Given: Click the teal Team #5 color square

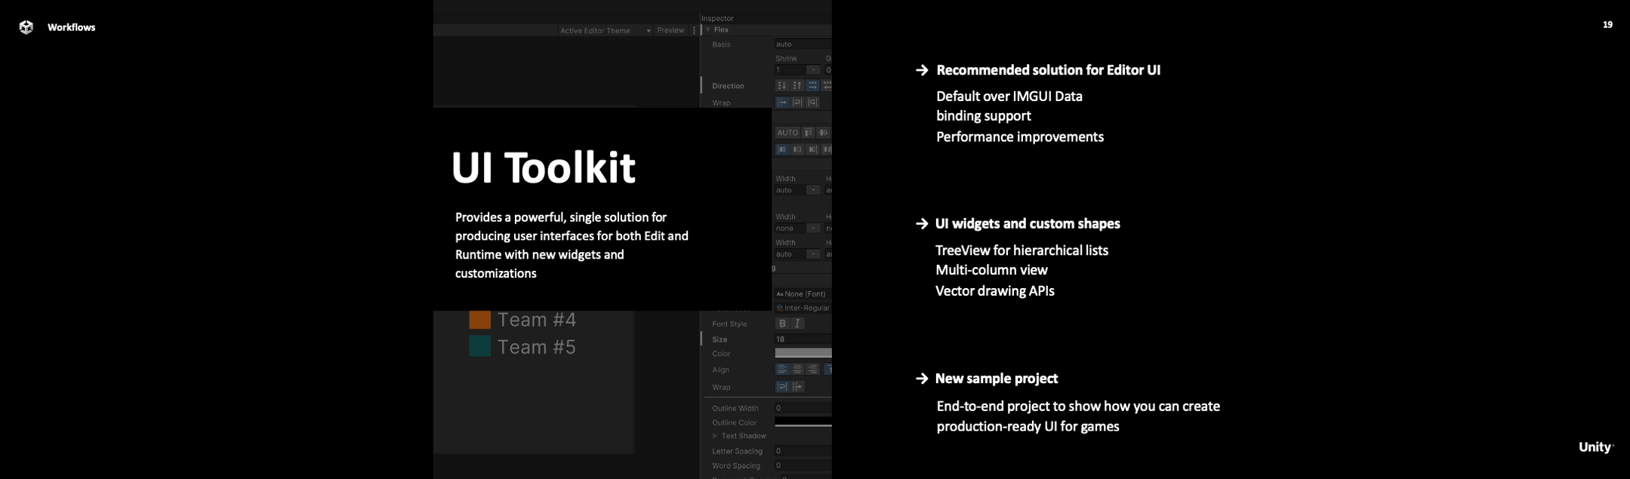Looking at the screenshot, I should [x=480, y=346].
